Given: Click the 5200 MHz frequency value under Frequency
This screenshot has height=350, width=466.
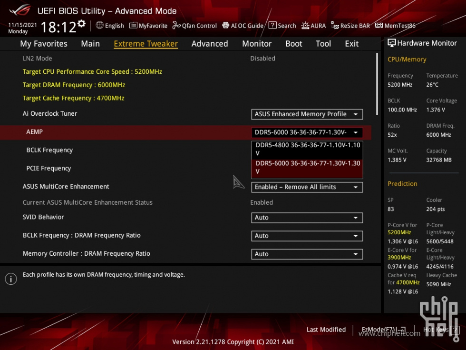Looking at the screenshot, I should click(x=400, y=85).
